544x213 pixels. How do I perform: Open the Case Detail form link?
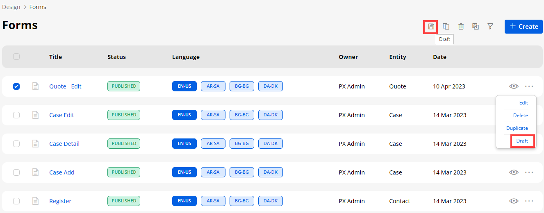64,144
